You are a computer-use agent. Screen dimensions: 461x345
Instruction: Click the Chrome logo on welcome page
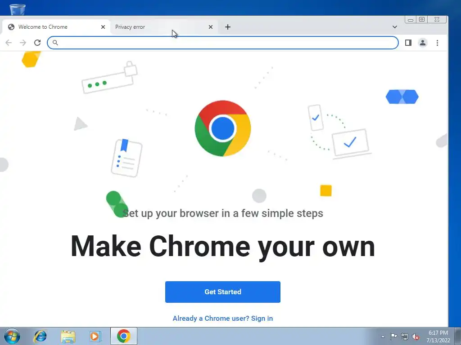pyautogui.click(x=222, y=128)
